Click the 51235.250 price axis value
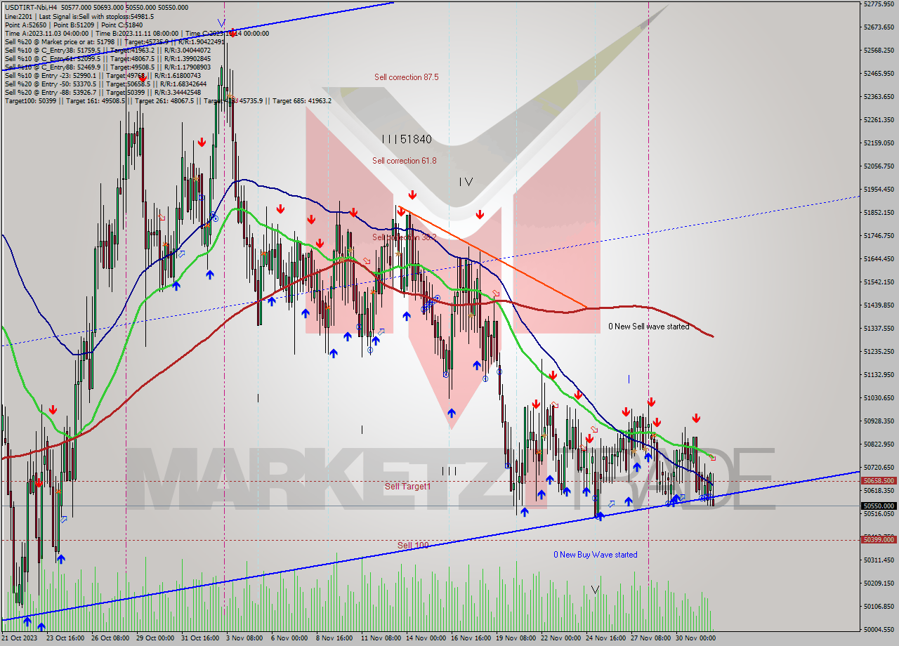This screenshot has width=899, height=646. pyautogui.click(x=879, y=352)
